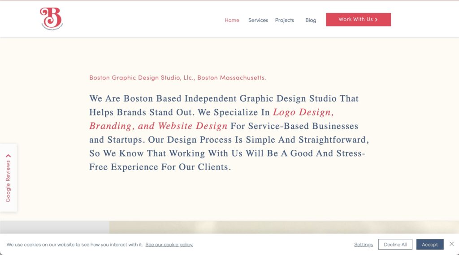Dismiss the cookie banner with the X

452,244
